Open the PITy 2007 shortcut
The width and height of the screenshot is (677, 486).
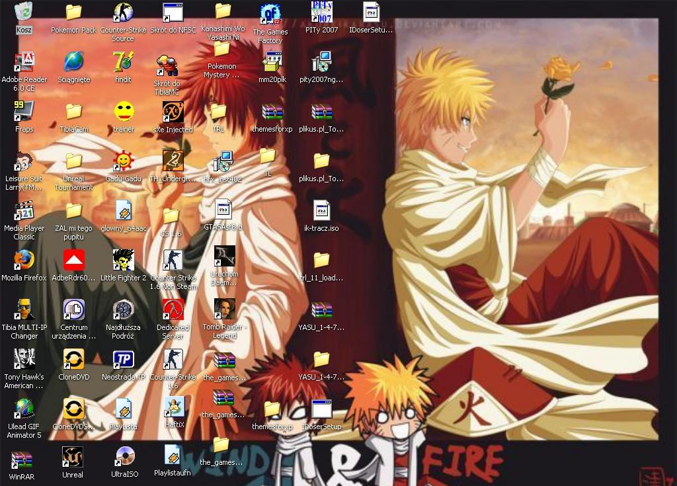click(x=322, y=12)
